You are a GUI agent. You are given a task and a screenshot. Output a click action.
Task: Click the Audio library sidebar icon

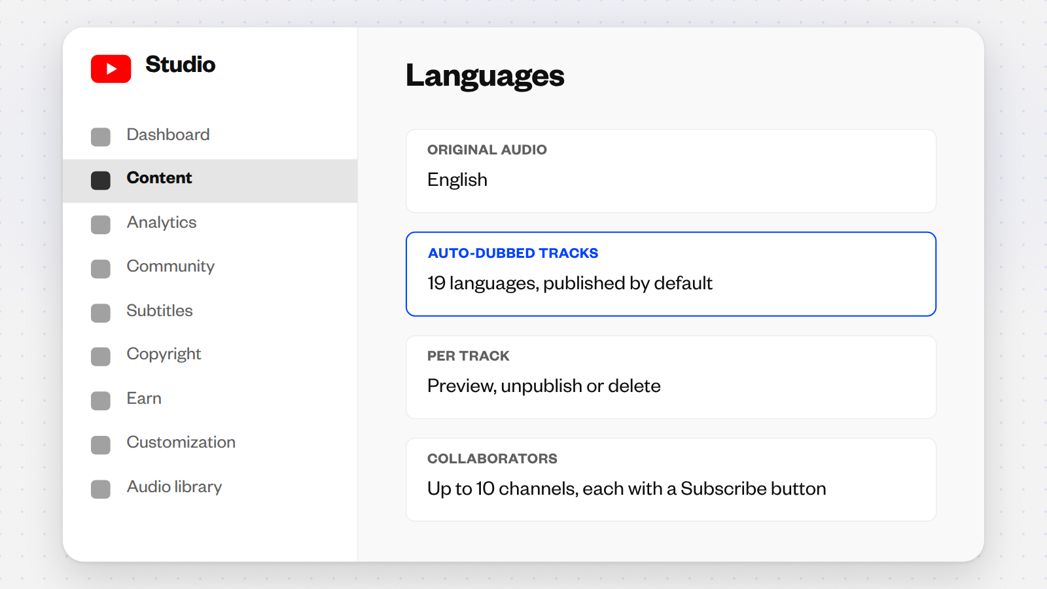pyautogui.click(x=101, y=489)
